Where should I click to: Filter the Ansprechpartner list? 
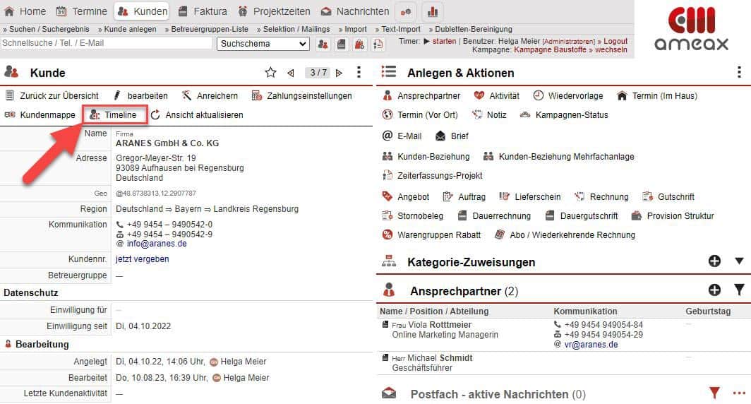click(739, 290)
